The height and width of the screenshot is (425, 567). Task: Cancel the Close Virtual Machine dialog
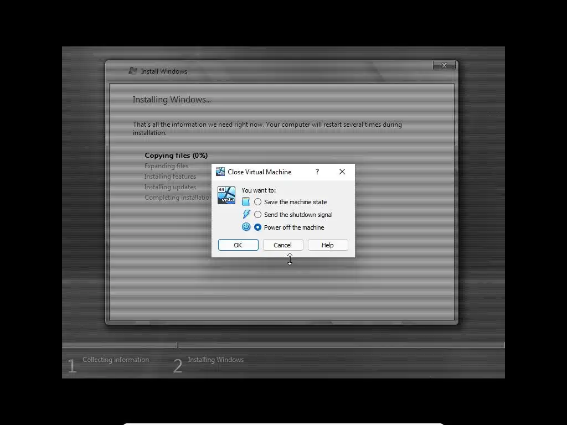(283, 245)
